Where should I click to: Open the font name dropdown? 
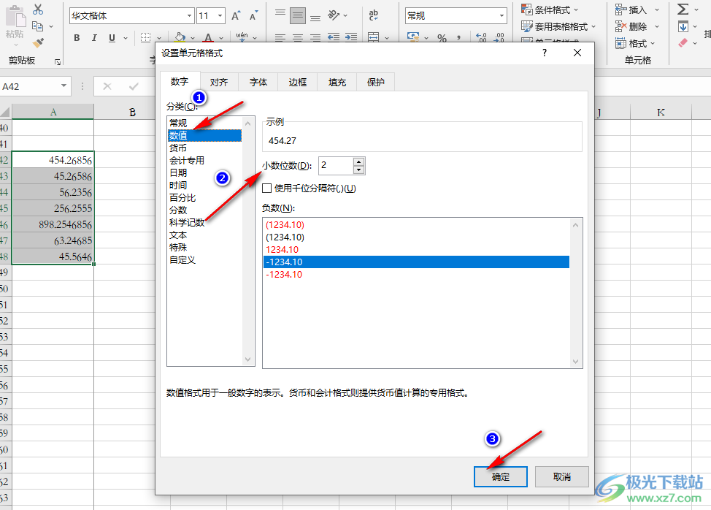[x=190, y=16]
